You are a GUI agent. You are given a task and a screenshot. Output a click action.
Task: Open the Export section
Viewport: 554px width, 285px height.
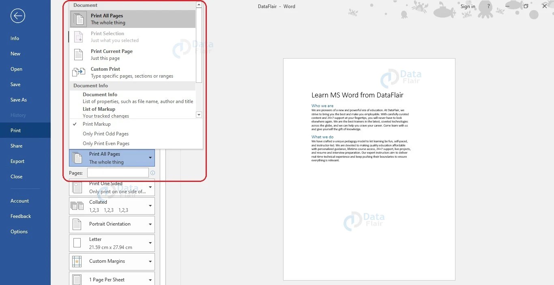point(17,161)
